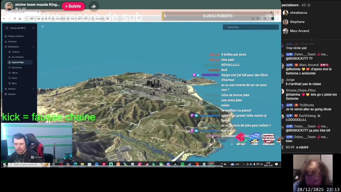Click the "LOOOOOLLLL" chat message
Screen dimensions: 341x192
tap(296, 120)
